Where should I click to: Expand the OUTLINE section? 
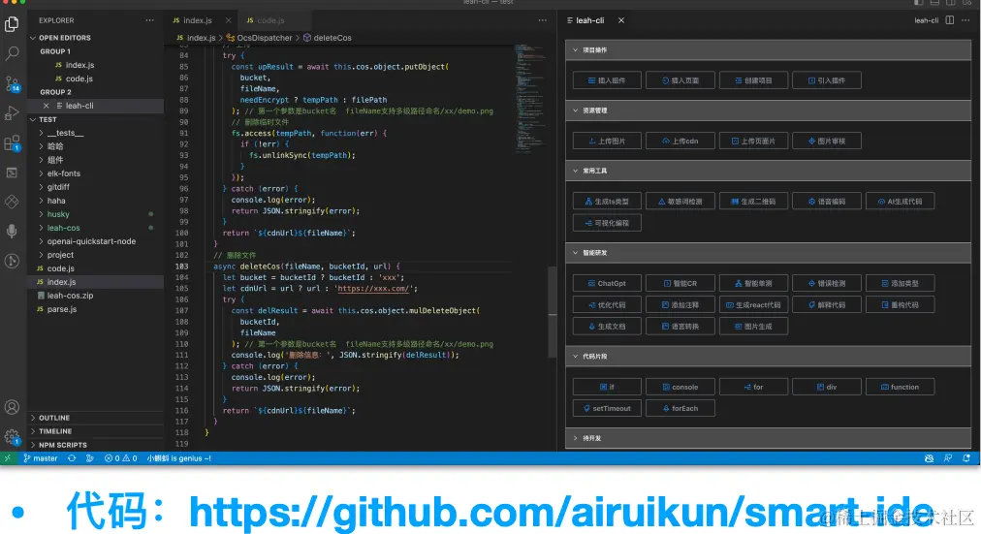(x=96, y=418)
